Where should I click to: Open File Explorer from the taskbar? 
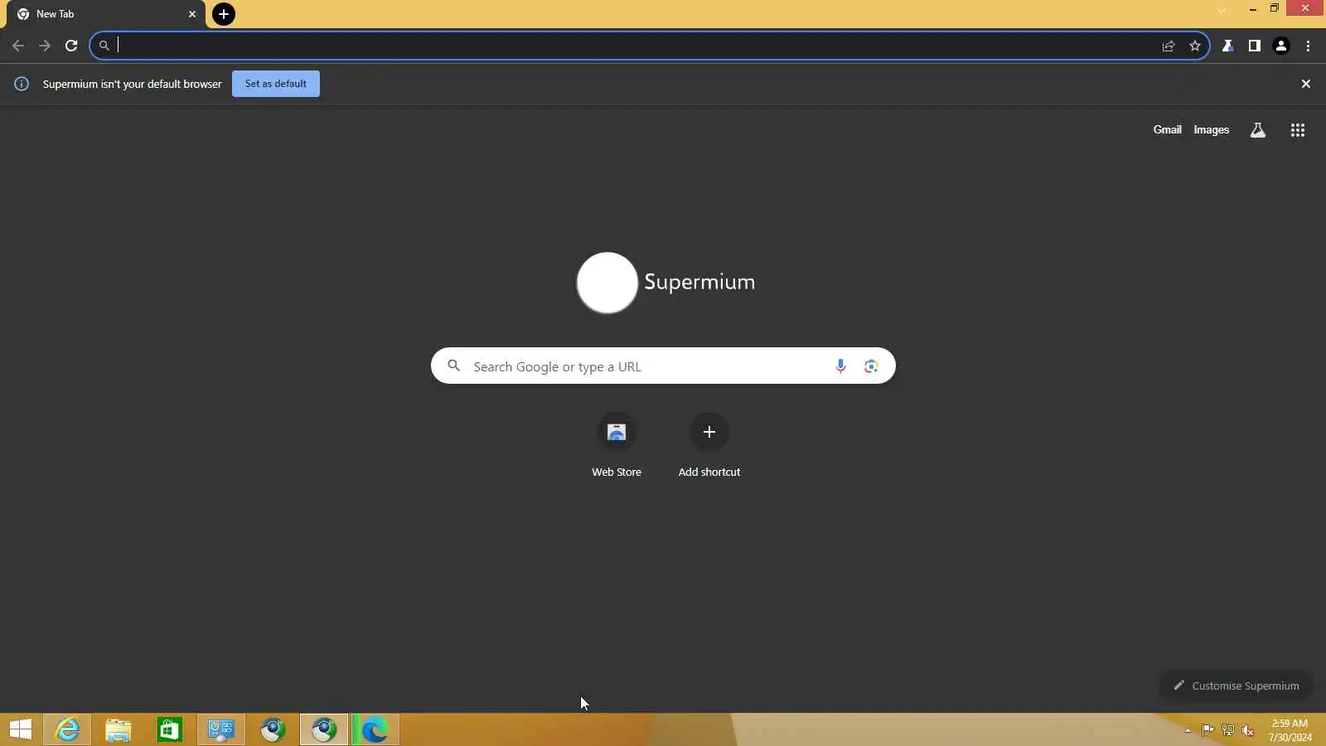119,729
